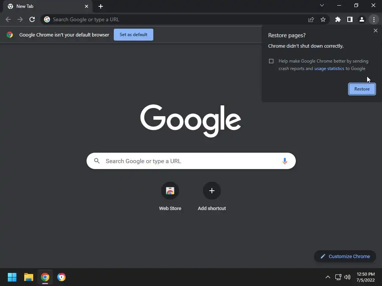Open the usage statistics link
The height and width of the screenshot is (286, 382).
(329, 69)
